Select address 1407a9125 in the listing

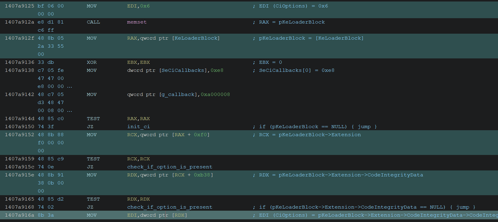click(19, 6)
